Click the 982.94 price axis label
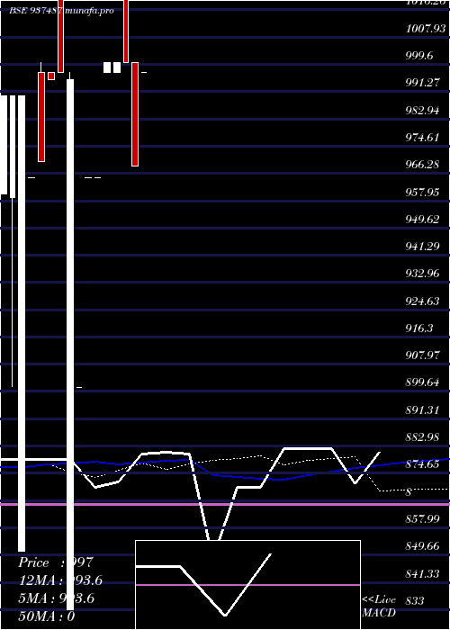Viewport: 450px width, 630px height. point(422,111)
